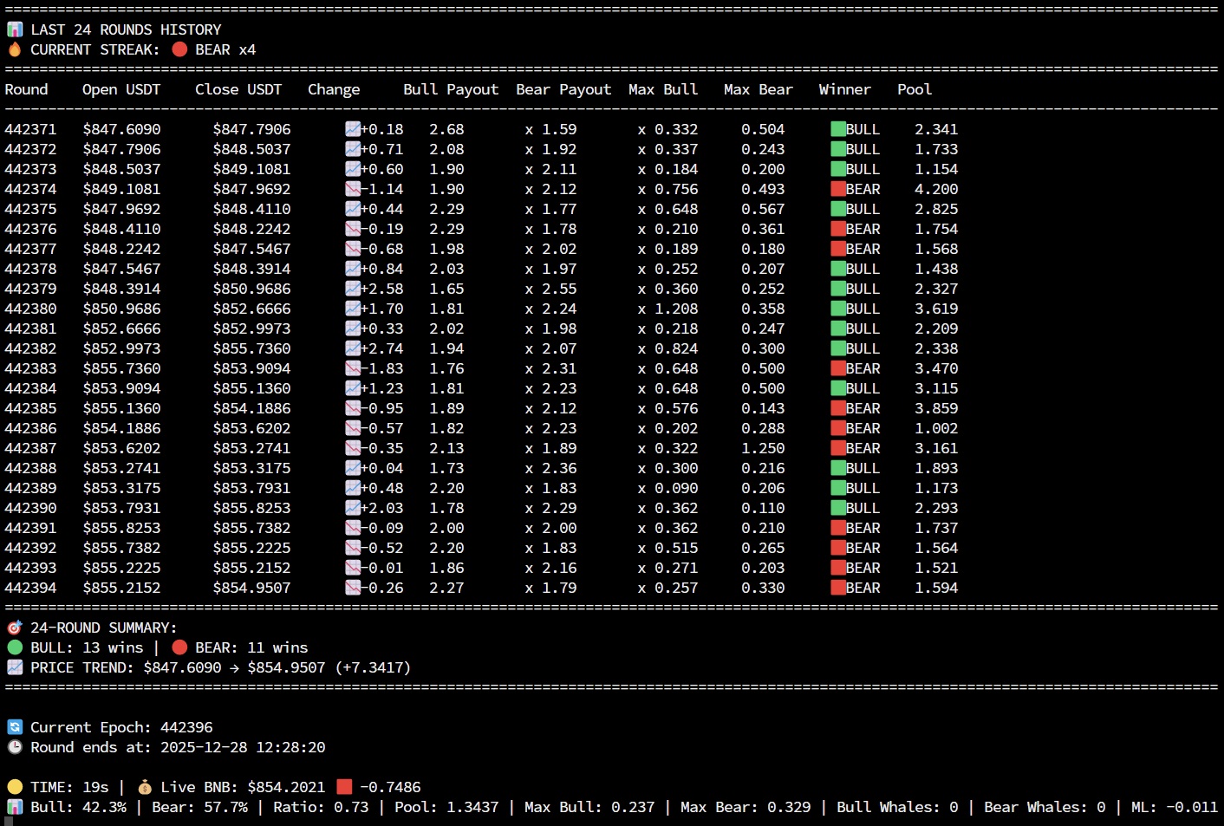Click the chart icon beside PRICE TREND

click(x=15, y=667)
